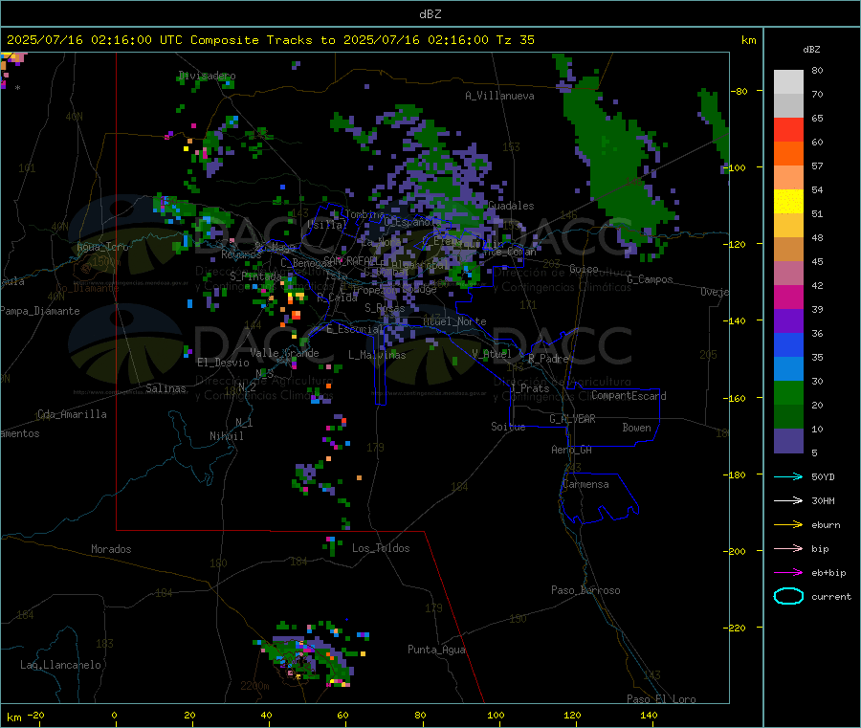This screenshot has width=861, height=728.
Task: Select the yellow 51 dBZ color swatch
Action: pos(788,202)
